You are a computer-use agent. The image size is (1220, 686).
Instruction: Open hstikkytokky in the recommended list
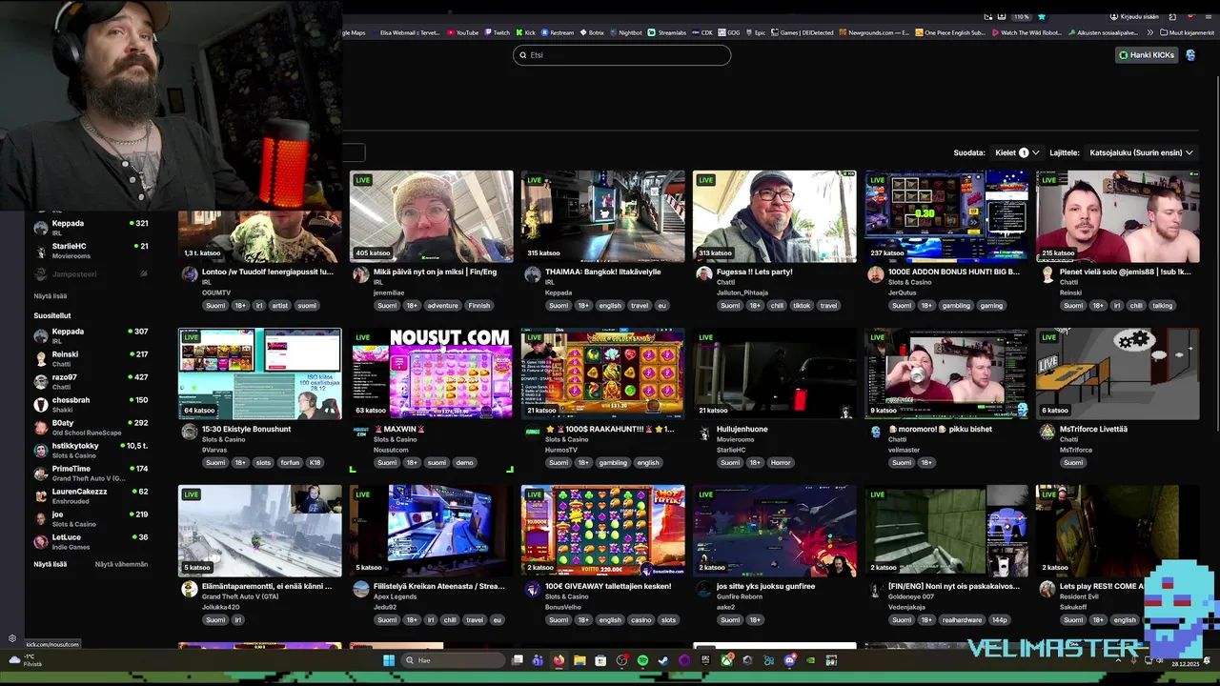[91, 450]
